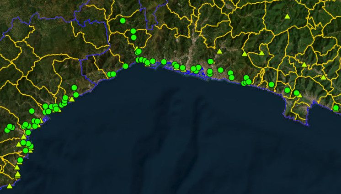The image size is (341, 194).
Task: Select the left triangle of the adjacent inland pair
Action: pyautogui.click(x=244, y=54)
